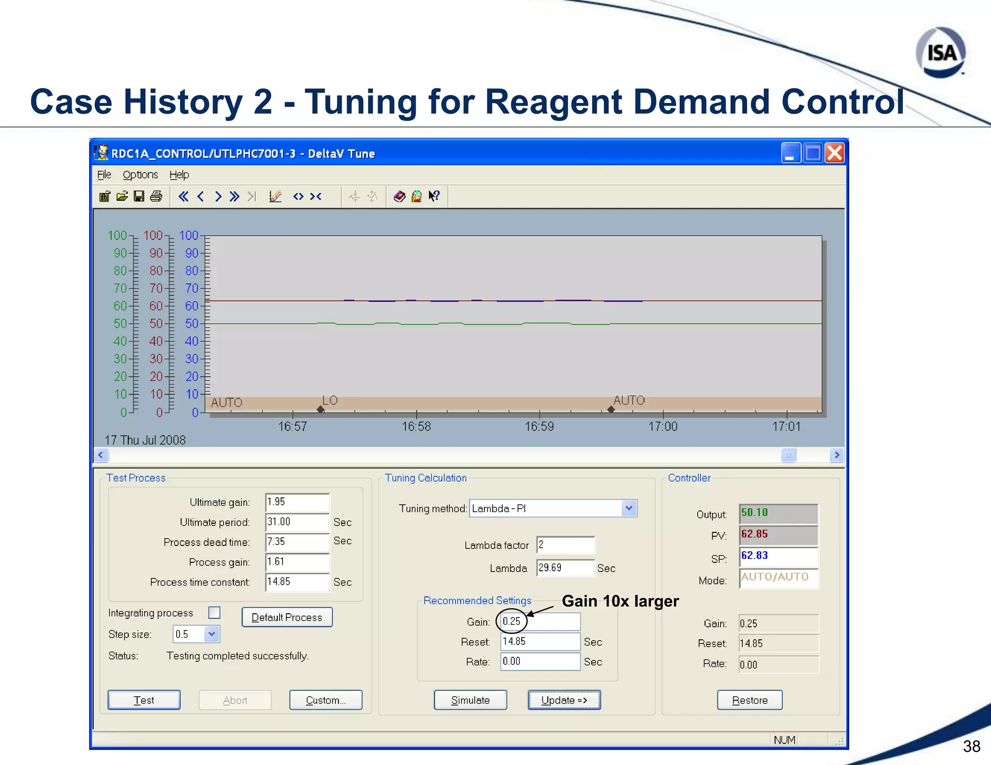Click the compress time scale icon
Screen dimensions: 991x765
[x=316, y=196]
